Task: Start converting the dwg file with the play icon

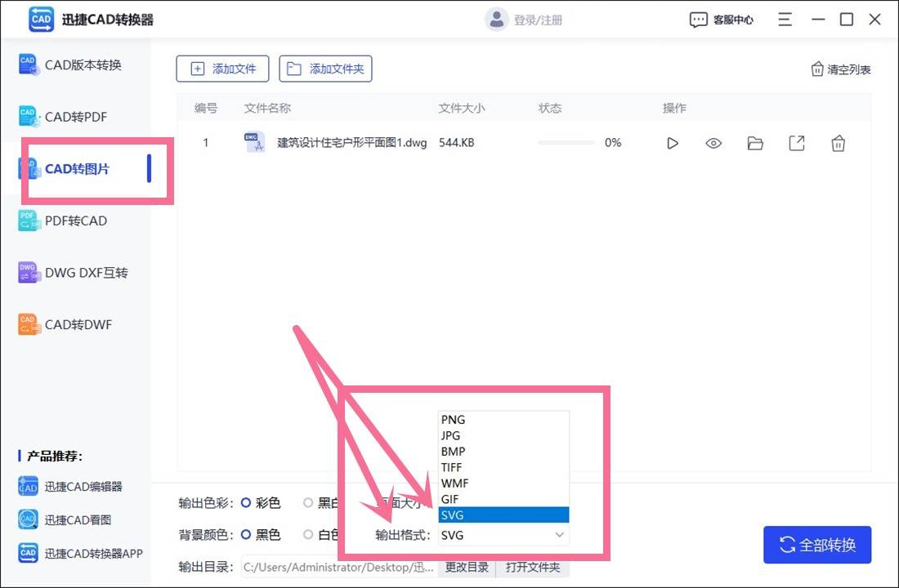Action: [673, 142]
